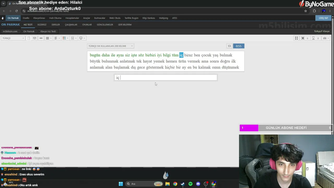Screen dimensions: 334x188
Task: Open the browser extensions puzzle icon
Action: (x=314, y=11)
